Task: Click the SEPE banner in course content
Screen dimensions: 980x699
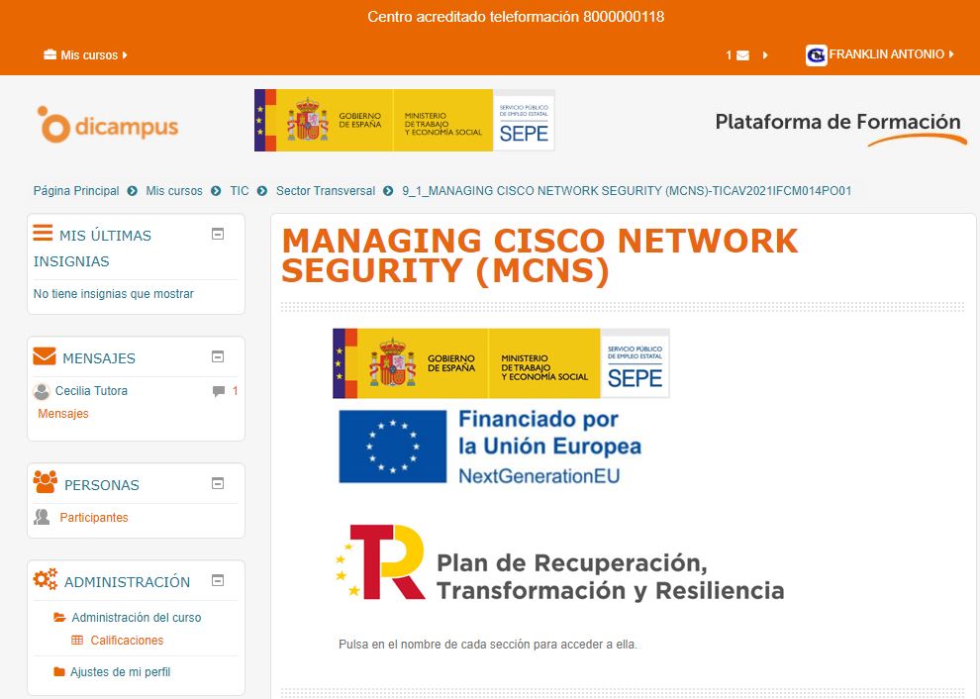Action: click(x=501, y=363)
